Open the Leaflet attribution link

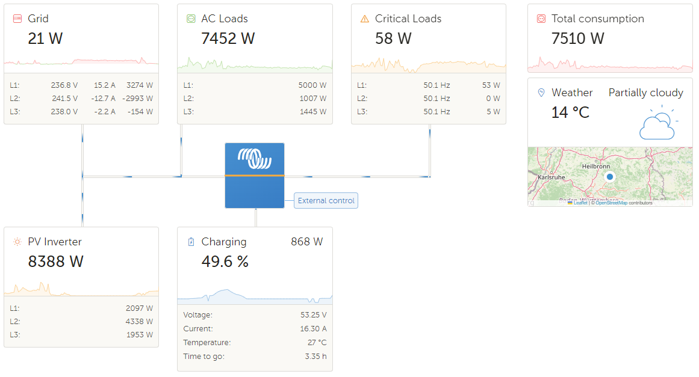pos(580,203)
